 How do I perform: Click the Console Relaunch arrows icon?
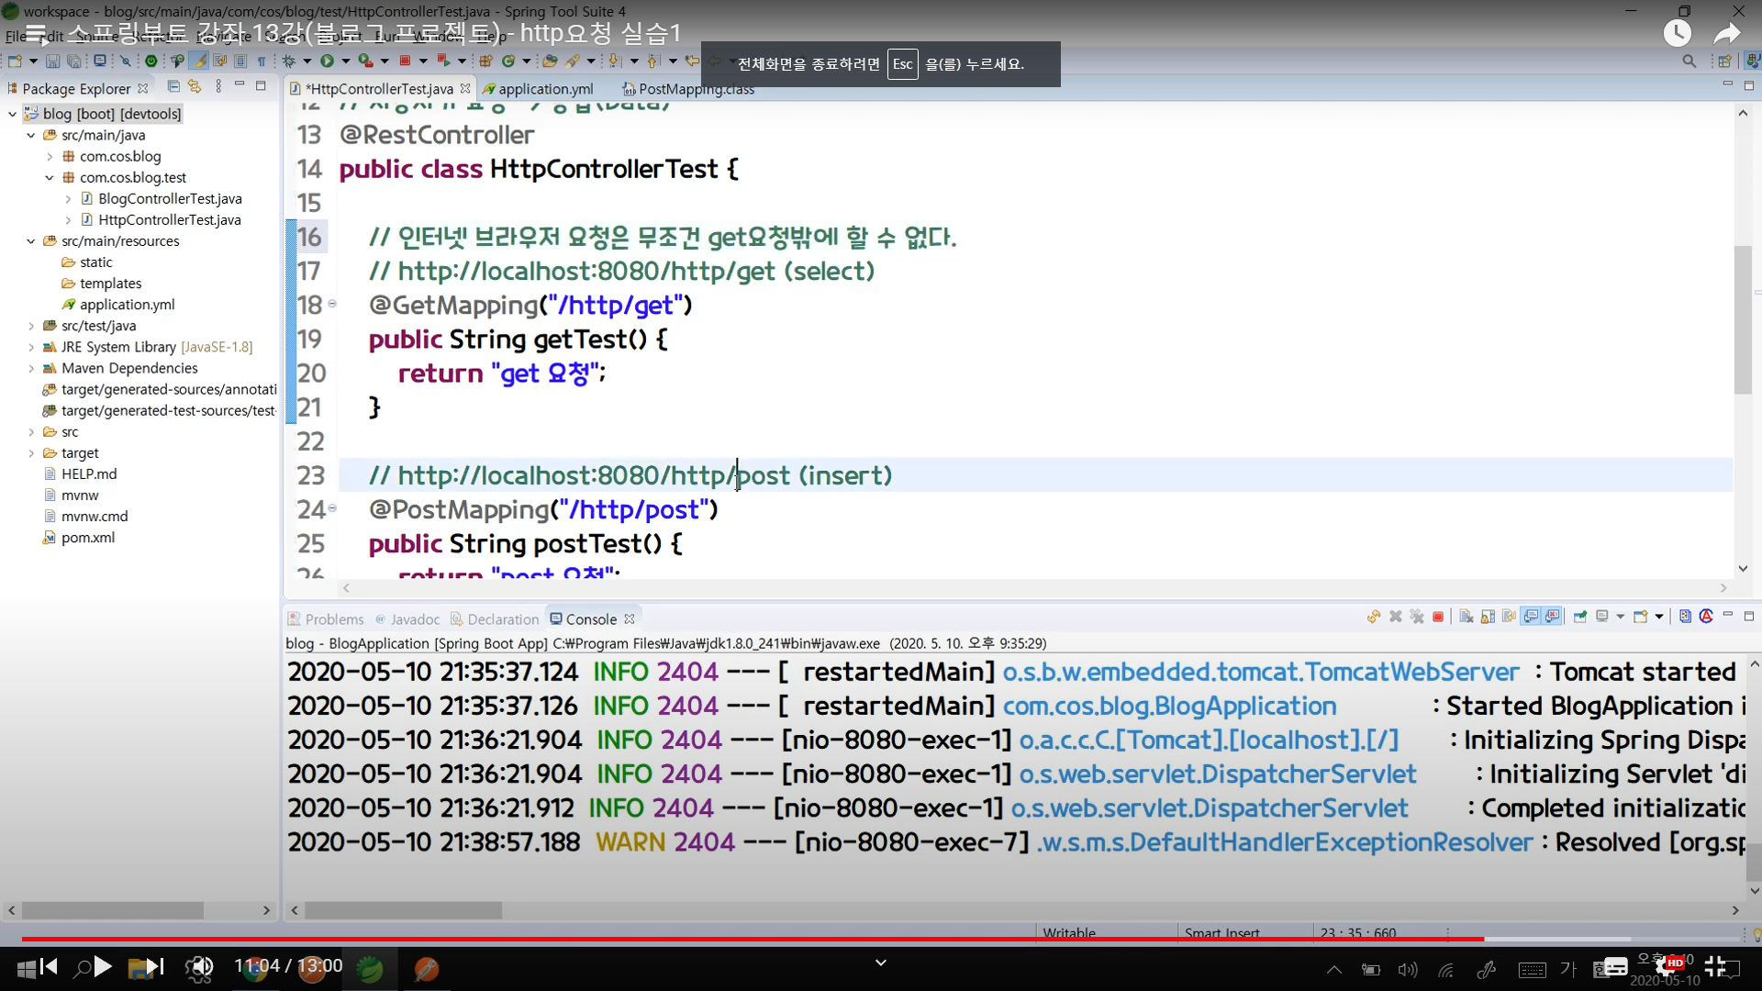point(1374,617)
